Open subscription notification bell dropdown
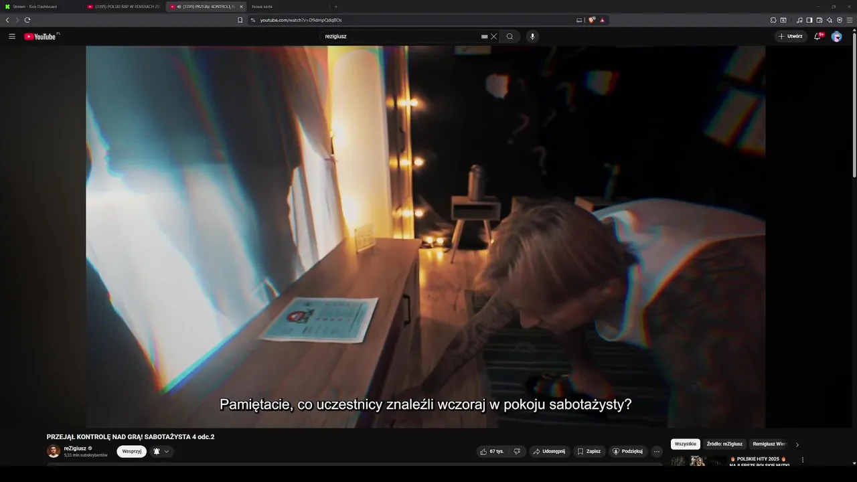857x482 pixels. pyautogui.click(x=161, y=451)
